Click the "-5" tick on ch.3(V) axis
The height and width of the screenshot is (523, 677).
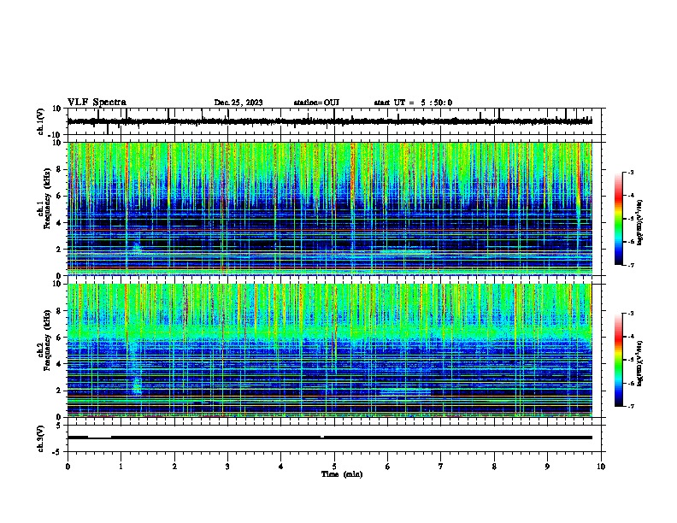coord(58,452)
